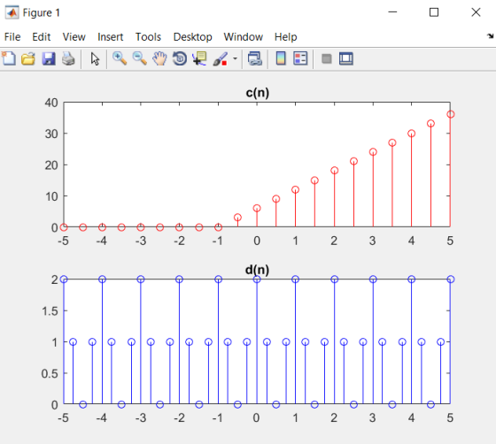Click the Show Plot Tools and Dock icon
The height and width of the screenshot is (444, 496).
[346, 58]
